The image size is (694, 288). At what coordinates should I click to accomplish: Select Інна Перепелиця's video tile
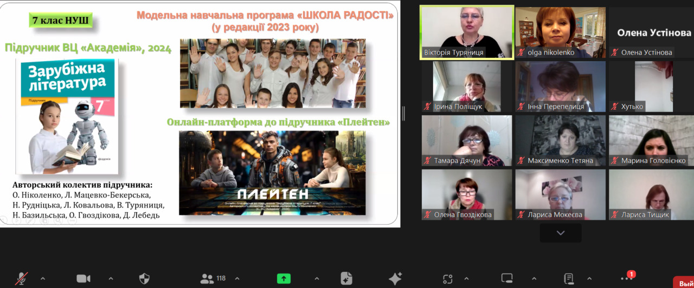(x=560, y=87)
